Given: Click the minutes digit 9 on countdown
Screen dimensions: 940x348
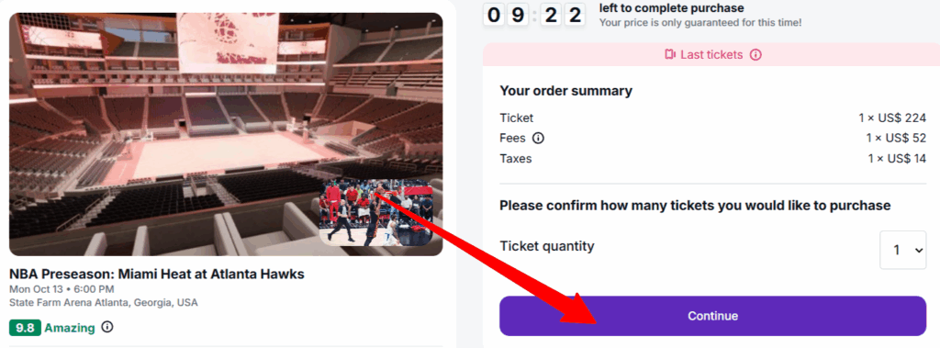Looking at the screenshot, I should coord(516,15).
